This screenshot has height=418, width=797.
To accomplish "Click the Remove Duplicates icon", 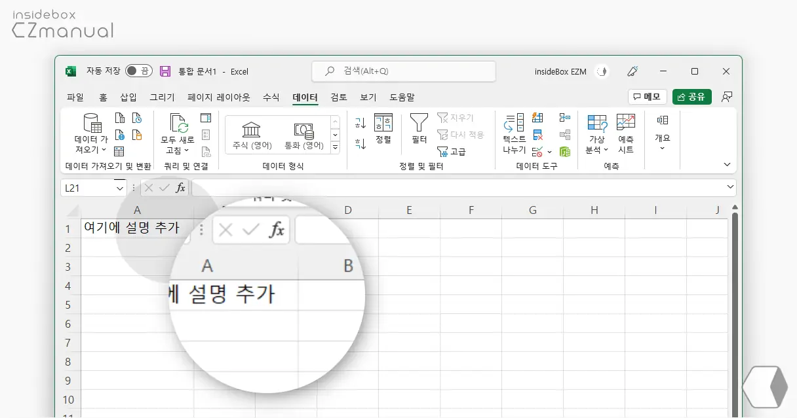I will coord(538,135).
